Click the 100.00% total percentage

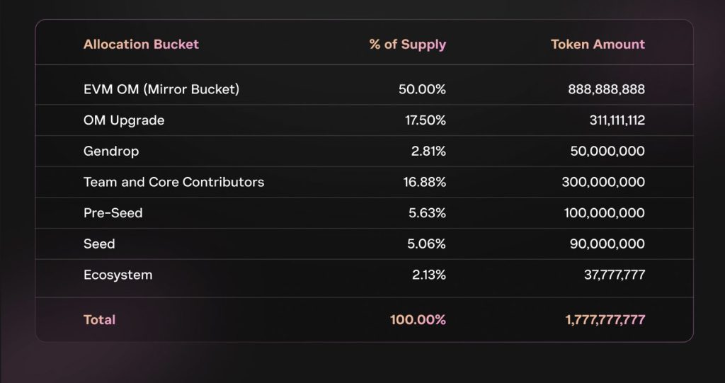point(418,319)
